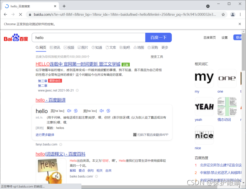Play British pronunciation speaker icon
The height and width of the screenshot is (189, 246).
69,111
